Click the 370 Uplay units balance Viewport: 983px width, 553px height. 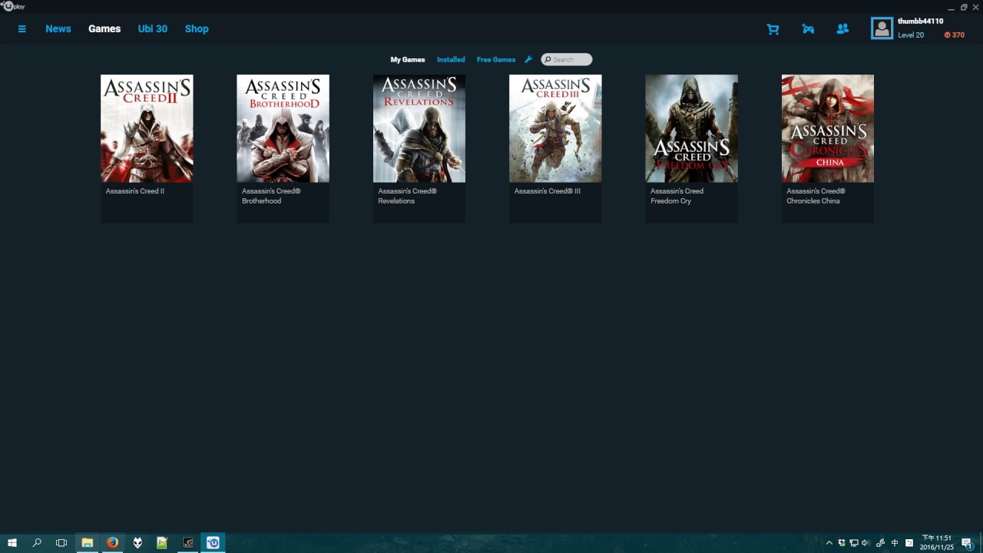[955, 35]
